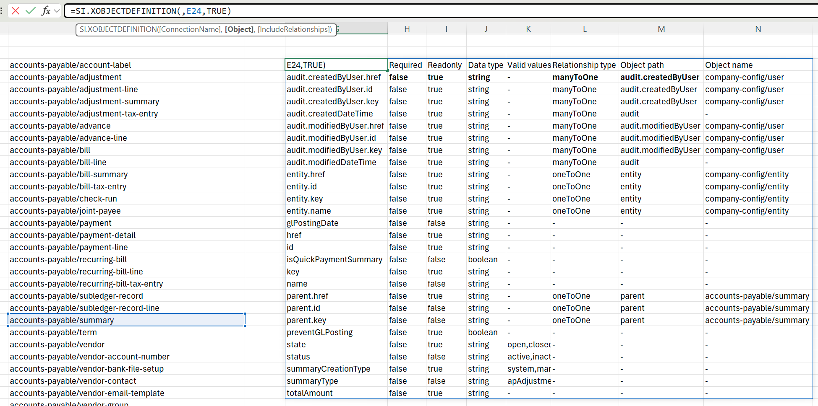Screen dimensions: 818x406
Task: Select the summaryCreationType cell
Action: click(x=336, y=369)
